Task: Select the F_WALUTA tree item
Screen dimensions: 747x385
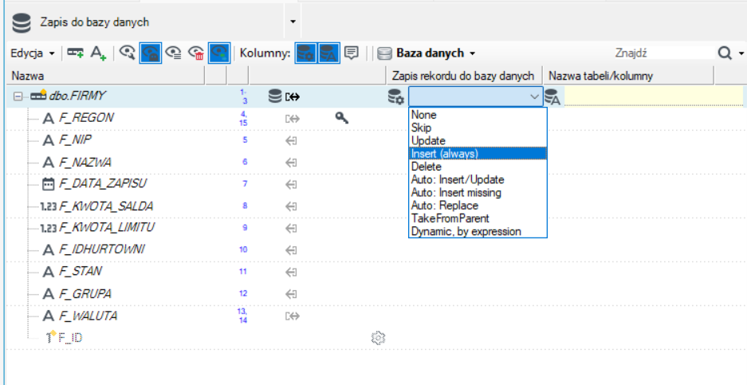Action: click(88, 316)
